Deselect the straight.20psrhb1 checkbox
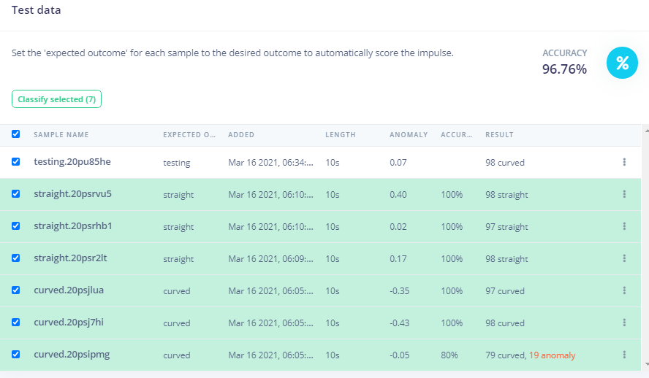649x378 pixels. click(x=16, y=226)
